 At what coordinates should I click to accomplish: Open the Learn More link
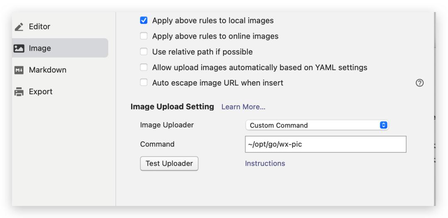click(x=243, y=107)
